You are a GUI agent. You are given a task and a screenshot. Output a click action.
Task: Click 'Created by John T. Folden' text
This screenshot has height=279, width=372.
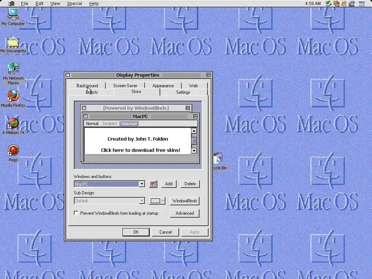pyautogui.click(x=138, y=139)
